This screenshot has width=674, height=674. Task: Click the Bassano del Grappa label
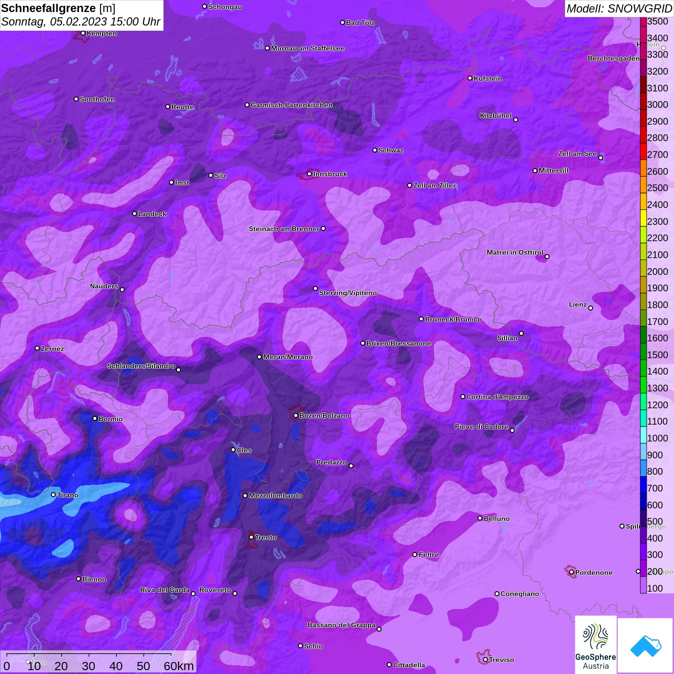tap(342, 625)
